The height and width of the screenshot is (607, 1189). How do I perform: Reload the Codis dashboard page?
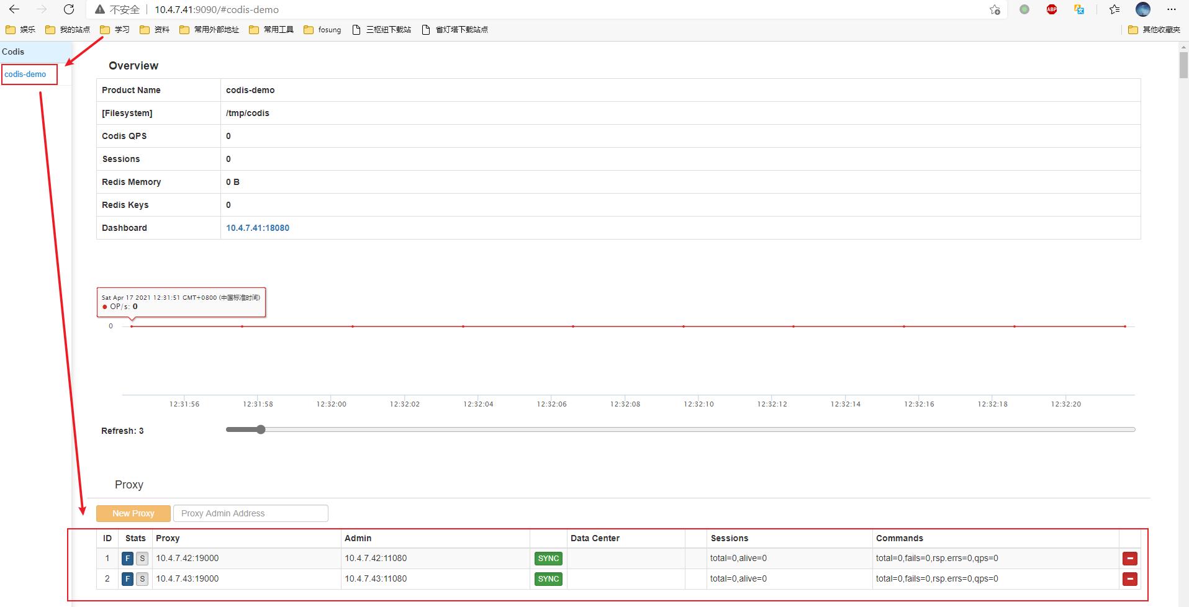click(x=69, y=9)
